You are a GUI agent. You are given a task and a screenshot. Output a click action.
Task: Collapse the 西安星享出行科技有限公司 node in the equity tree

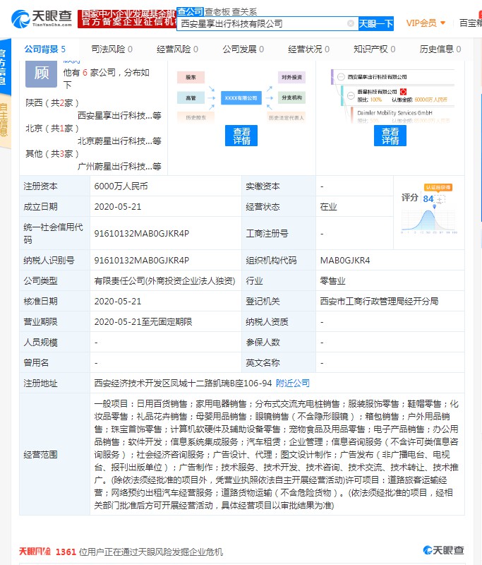[x=341, y=77]
